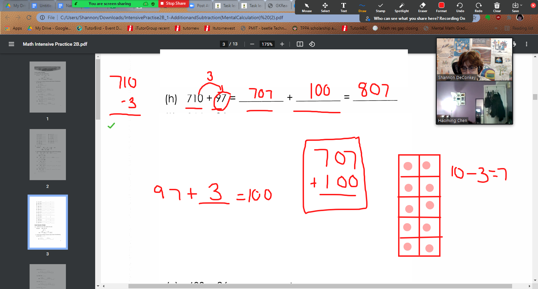Zoom out the PDF with minus

tap(252, 44)
